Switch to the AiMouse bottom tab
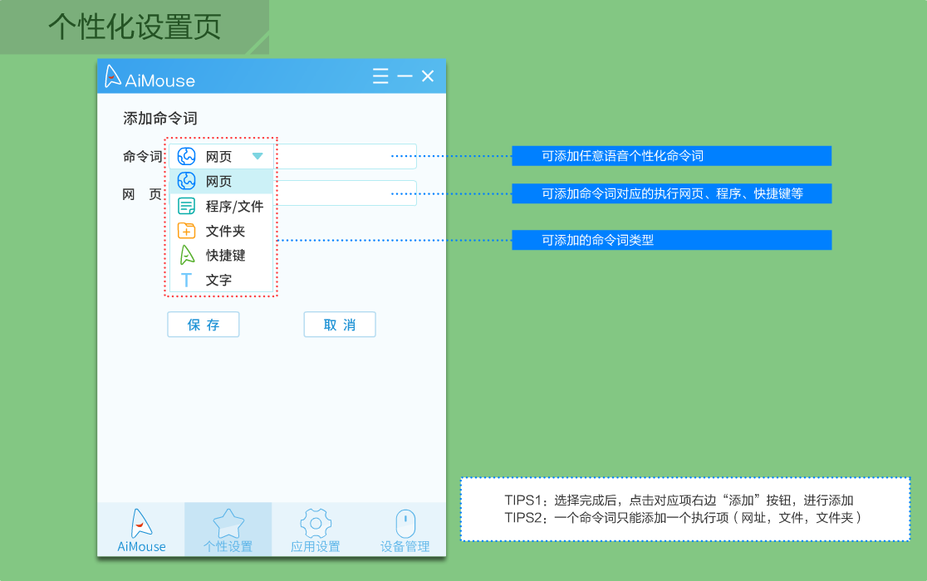 click(x=141, y=530)
